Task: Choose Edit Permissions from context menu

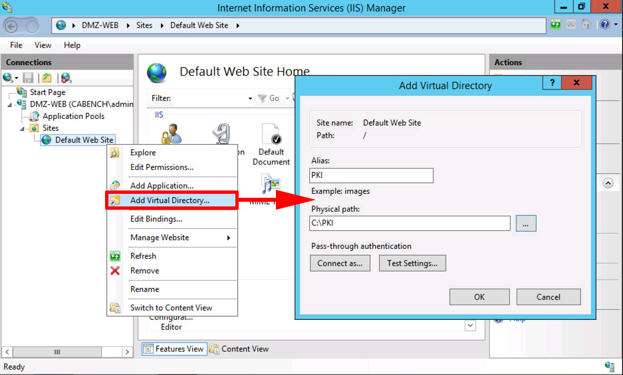Action: pos(172,167)
